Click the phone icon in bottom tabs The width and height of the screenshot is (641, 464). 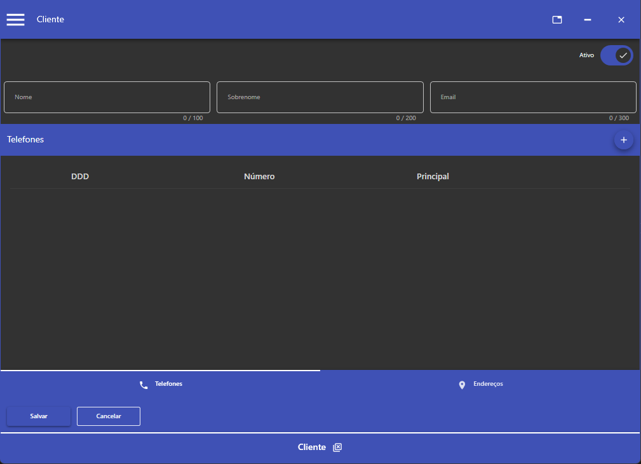pos(144,385)
